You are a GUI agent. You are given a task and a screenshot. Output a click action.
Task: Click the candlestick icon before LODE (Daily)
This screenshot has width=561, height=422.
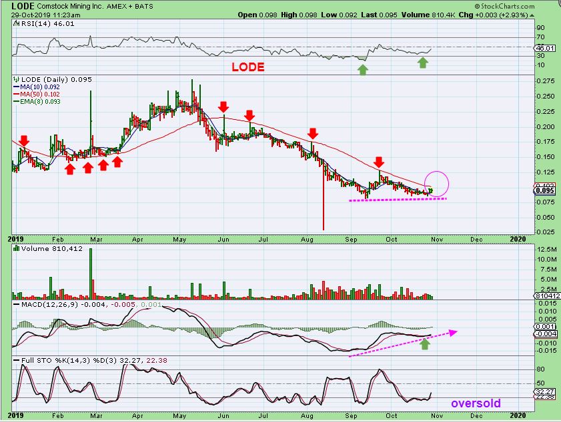[17, 79]
